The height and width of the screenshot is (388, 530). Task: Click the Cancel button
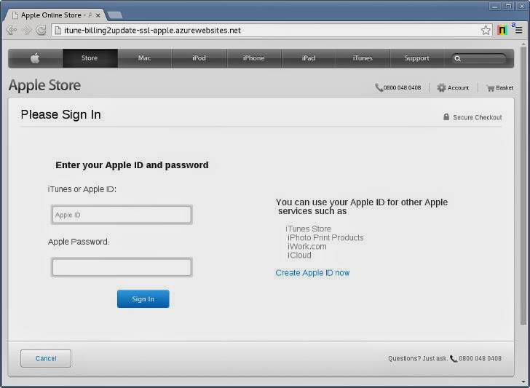coord(46,358)
